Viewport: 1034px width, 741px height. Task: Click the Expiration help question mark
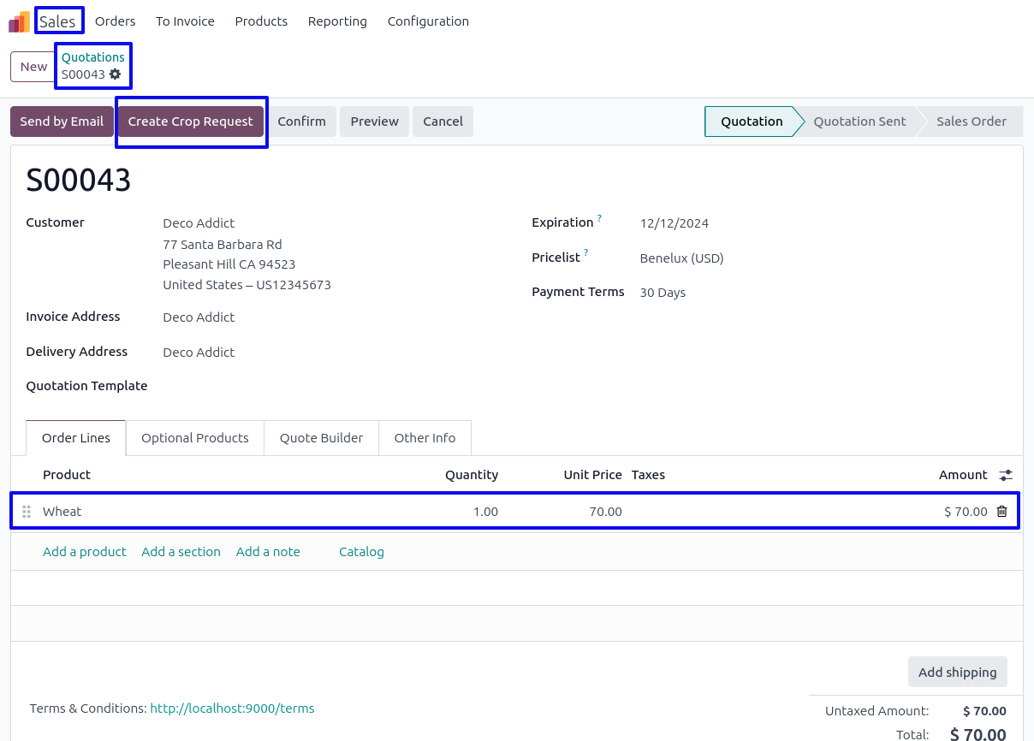pyautogui.click(x=599, y=219)
